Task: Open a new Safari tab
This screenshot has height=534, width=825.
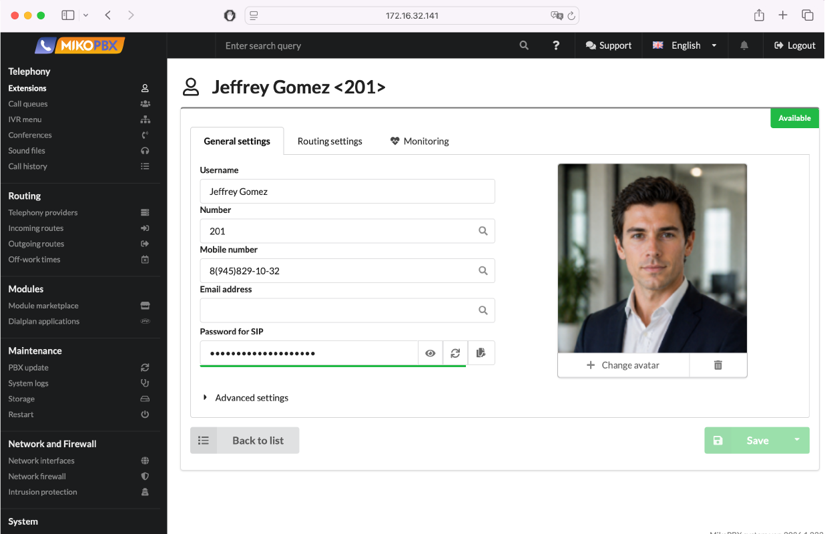Action: pos(783,15)
